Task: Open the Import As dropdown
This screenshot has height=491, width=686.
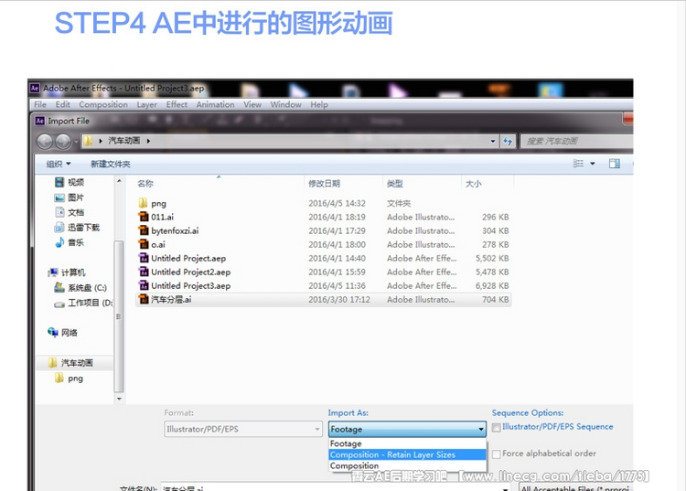Action: click(x=407, y=429)
